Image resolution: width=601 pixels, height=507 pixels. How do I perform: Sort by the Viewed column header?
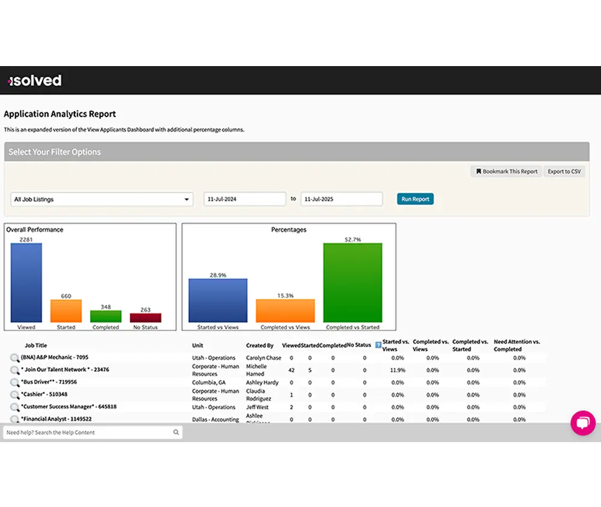[x=291, y=345]
